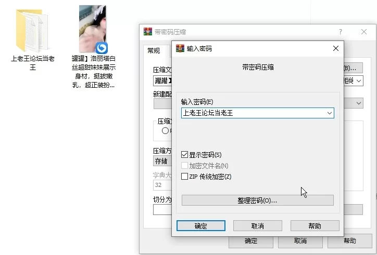377x255 pixels.
Task: Enable ZIP 传统加密 checkbox
Action: click(x=184, y=176)
